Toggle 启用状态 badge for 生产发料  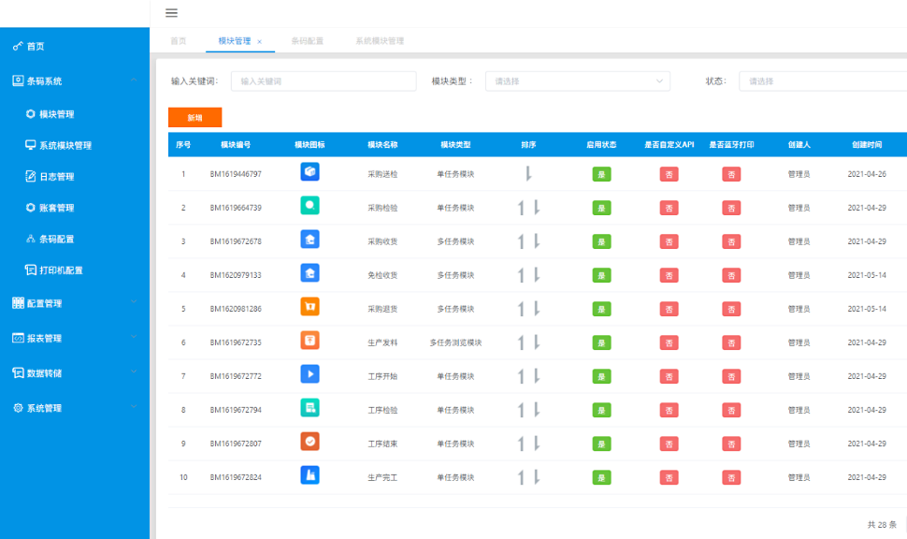tap(601, 342)
